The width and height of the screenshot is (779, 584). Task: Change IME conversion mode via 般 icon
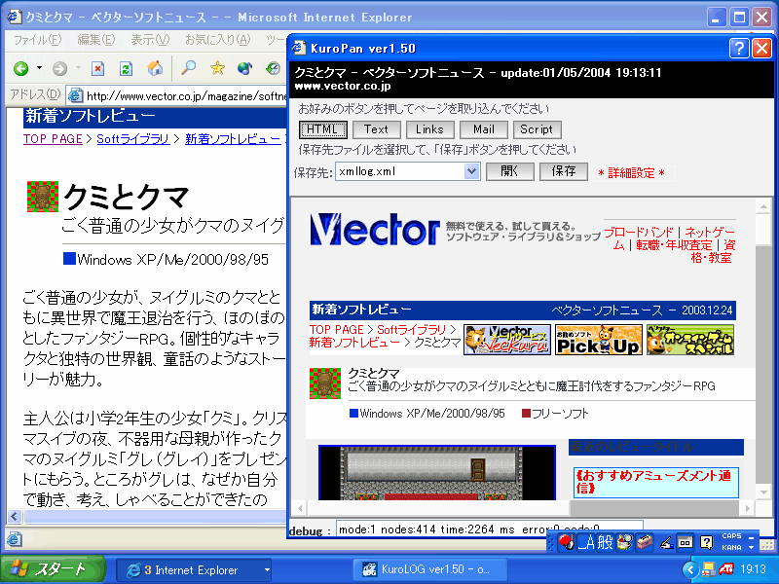(x=605, y=542)
